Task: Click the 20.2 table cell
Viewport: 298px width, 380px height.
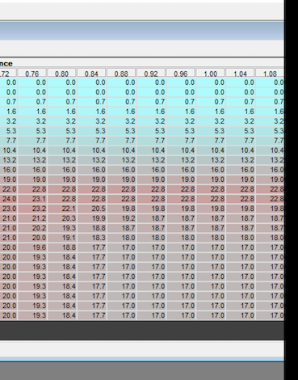Action: pyautogui.click(x=32, y=228)
